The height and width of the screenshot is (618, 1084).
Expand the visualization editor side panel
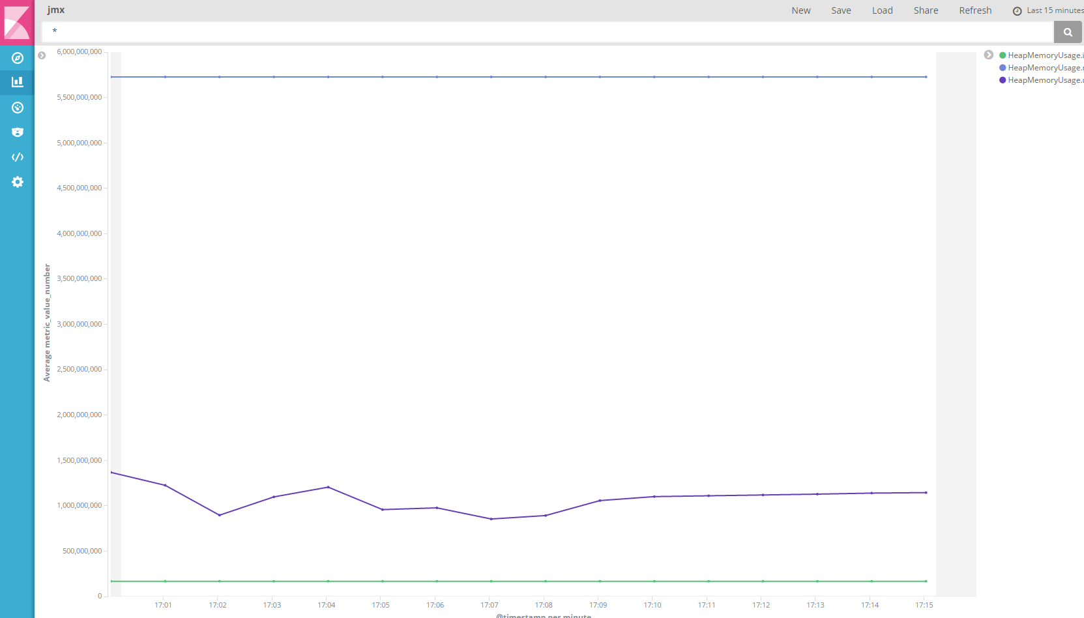42,55
